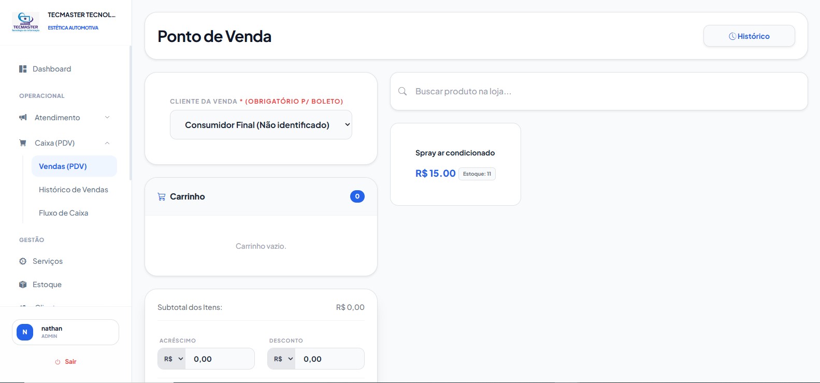
Task: Add Spray ar condicionado product card
Action: tap(455, 164)
